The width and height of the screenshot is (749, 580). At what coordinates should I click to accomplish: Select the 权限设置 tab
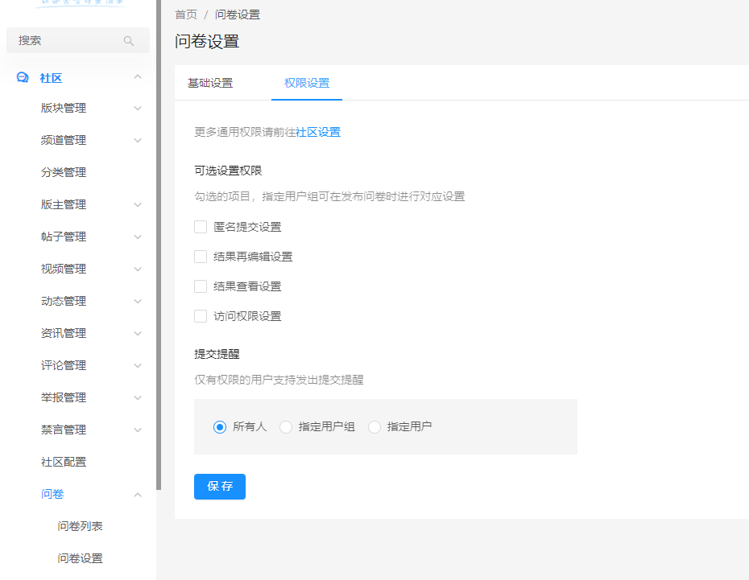pos(307,83)
